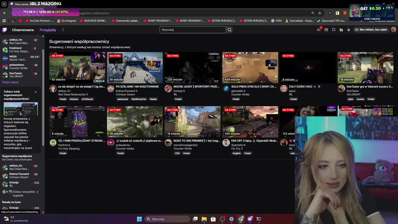This screenshot has width=398, height=224.
Task: Open freshmcd in the followed channels sidebar
Action: point(21,50)
